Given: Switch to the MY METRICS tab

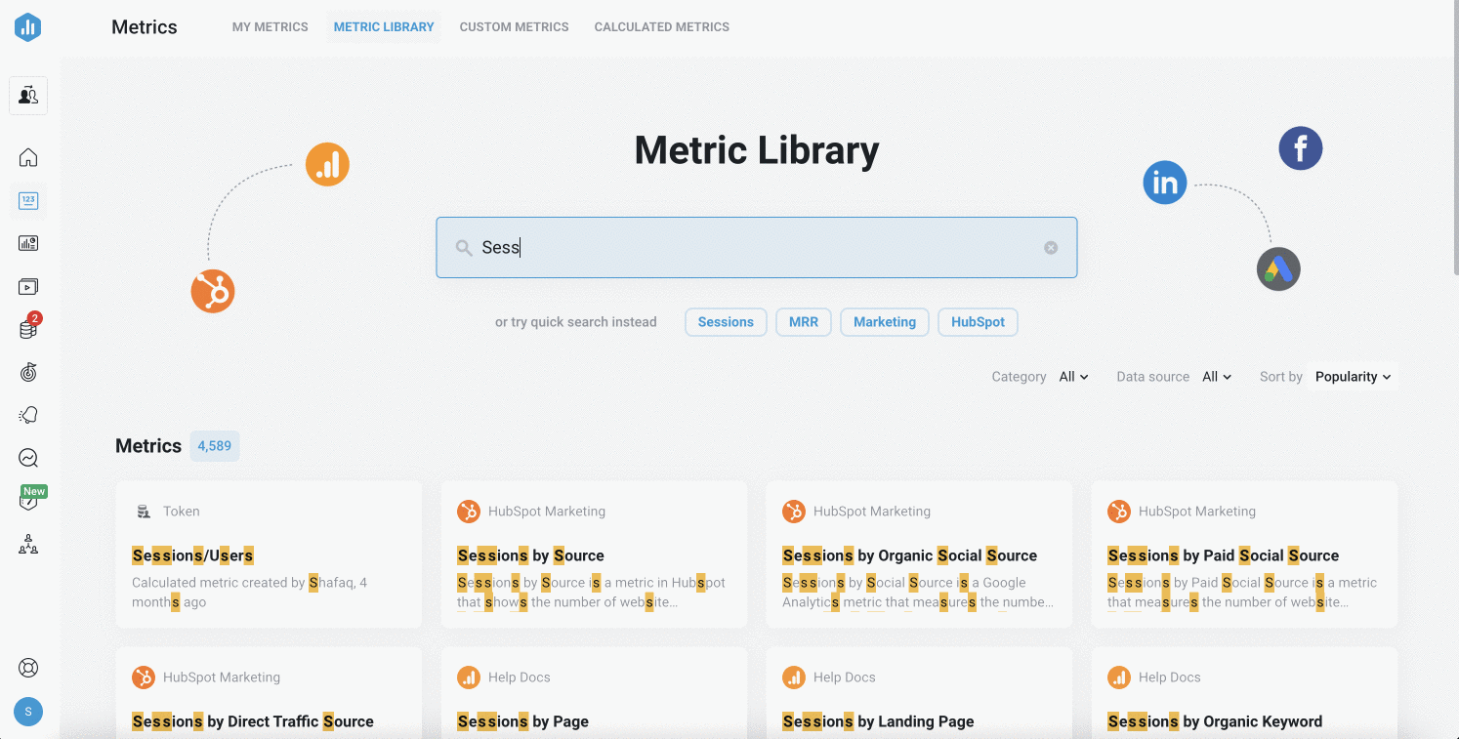Looking at the screenshot, I should tap(270, 26).
